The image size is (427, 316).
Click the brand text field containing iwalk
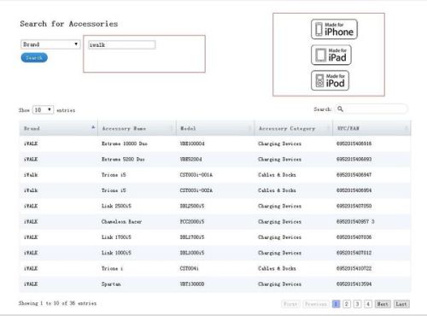point(122,44)
